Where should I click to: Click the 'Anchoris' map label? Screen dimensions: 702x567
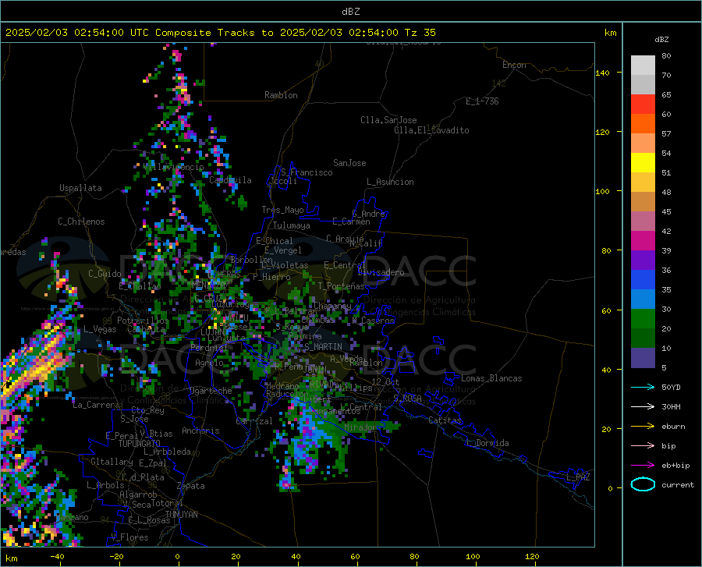click(200, 431)
